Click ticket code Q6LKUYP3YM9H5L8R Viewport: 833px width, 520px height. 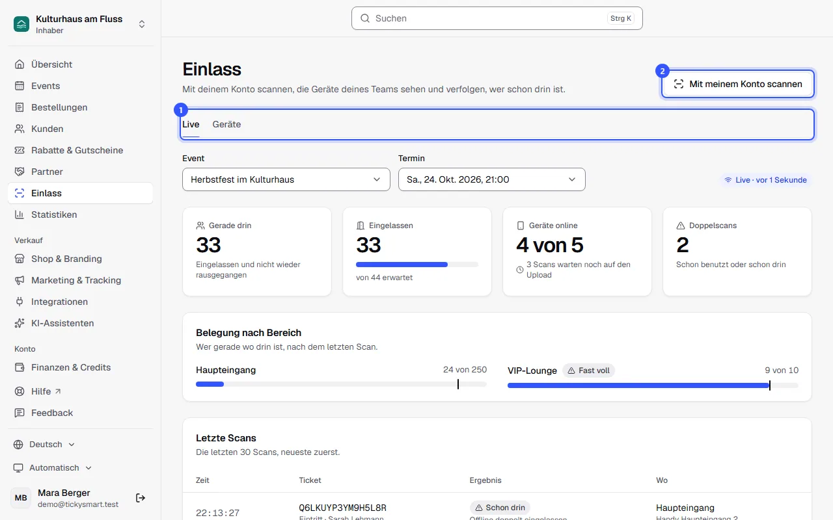pyautogui.click(x=343, y=508)
